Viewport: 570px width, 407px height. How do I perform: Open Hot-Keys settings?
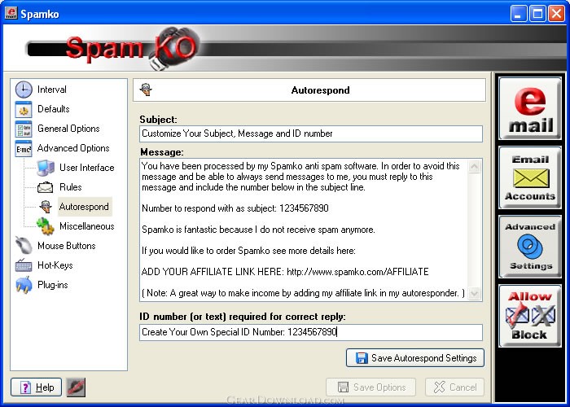(55, 265)
